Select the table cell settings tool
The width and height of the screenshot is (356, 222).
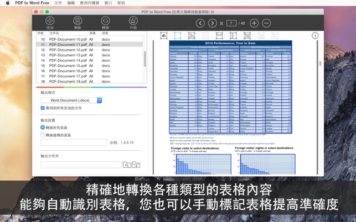pyautogui.click(x=247, y=35)
